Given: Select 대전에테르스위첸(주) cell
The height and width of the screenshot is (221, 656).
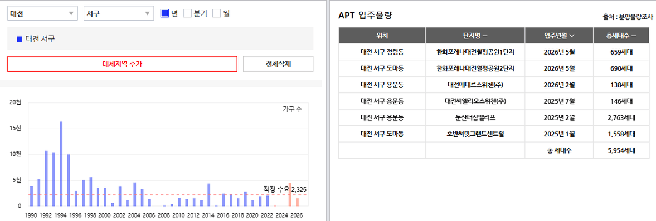Looking at the screenshot, I should point(475,85).
